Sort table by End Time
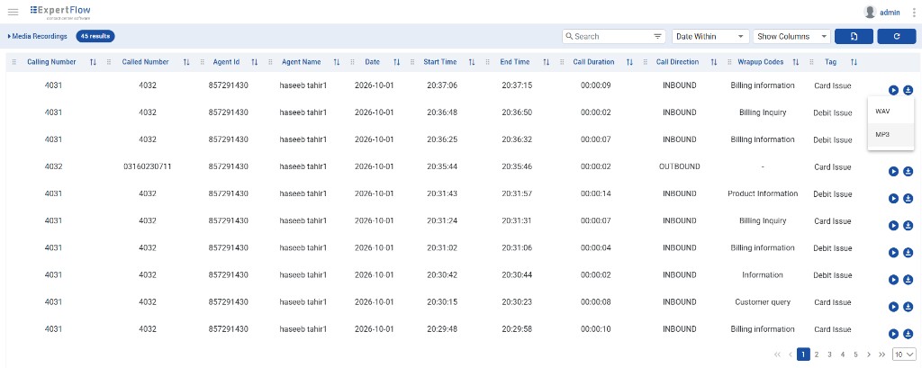922x368 pixels. pos(546,62)
